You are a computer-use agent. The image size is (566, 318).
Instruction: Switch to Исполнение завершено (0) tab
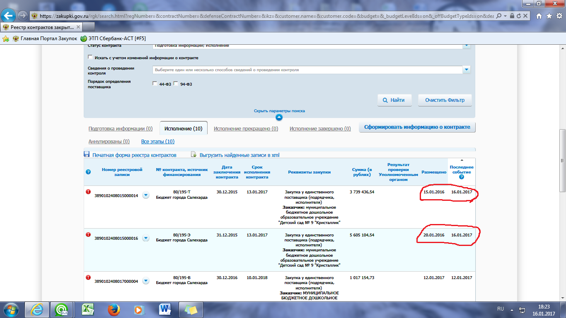pyautogui.click(x=320, y=129)
